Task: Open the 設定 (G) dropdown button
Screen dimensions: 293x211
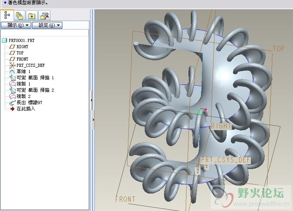Action: [x=47, y=25]
